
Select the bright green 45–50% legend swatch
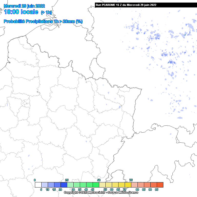point(96,185)
